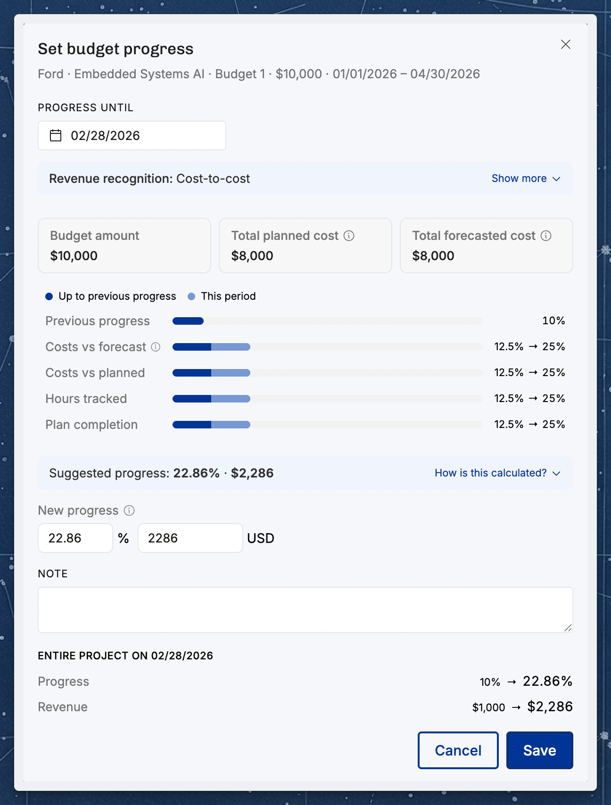Click the Costs vs planned progress bar
The height and width of the screenshot is (805, 611).
pos(328,373)
